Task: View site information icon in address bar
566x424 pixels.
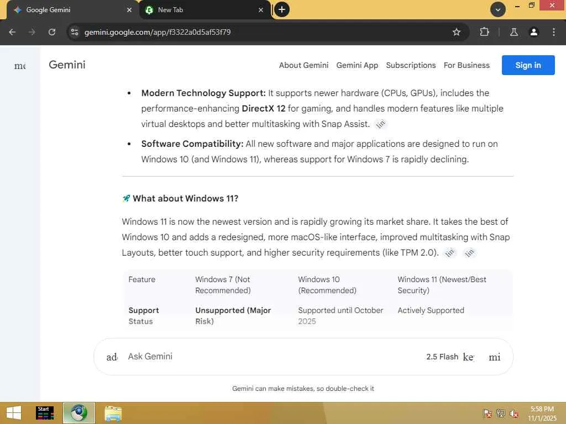Action: coord(75,32)
